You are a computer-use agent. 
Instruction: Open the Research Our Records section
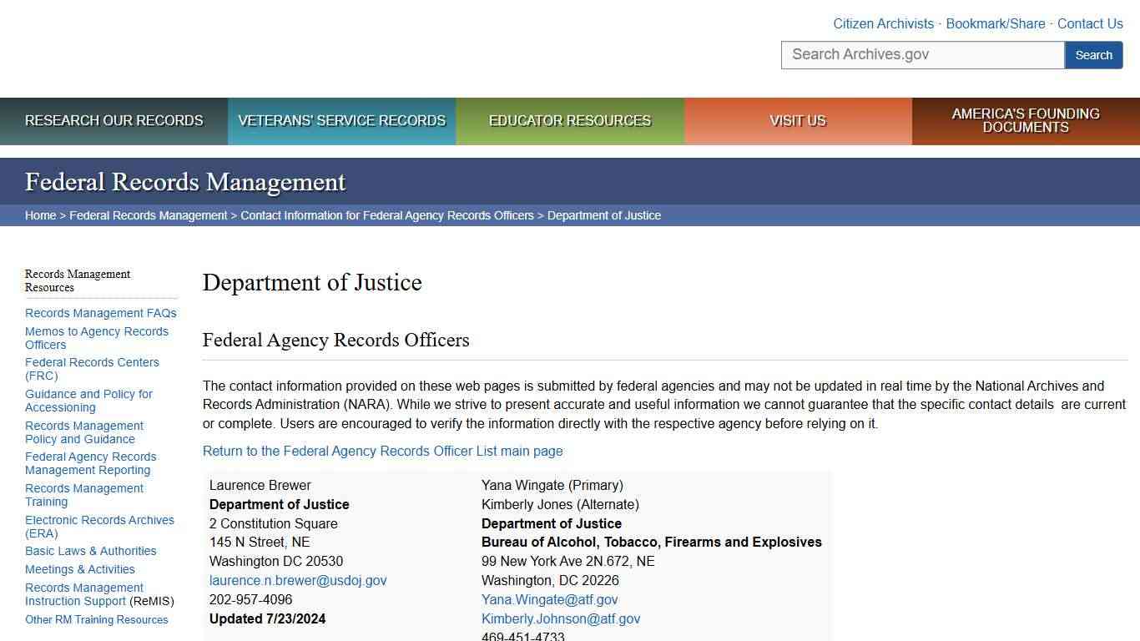click(x=114, y=121)
